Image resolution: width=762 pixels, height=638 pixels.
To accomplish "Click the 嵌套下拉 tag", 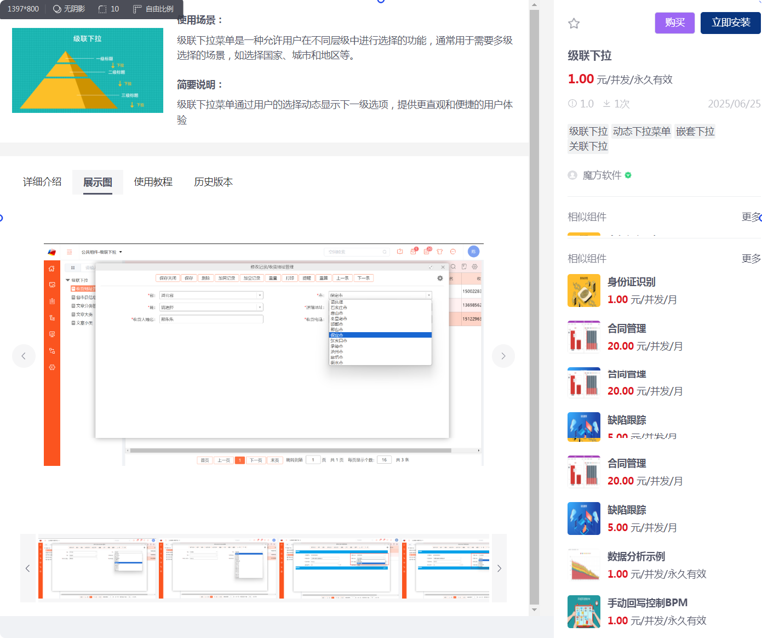I will pos(695,132).
